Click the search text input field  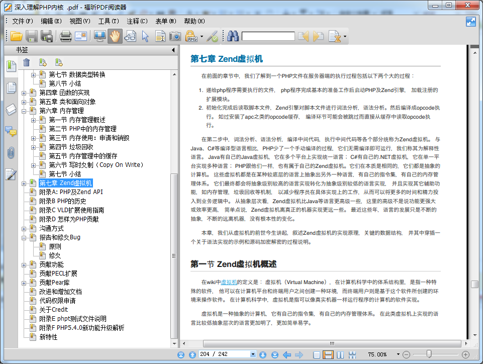[x=268, y=36]
